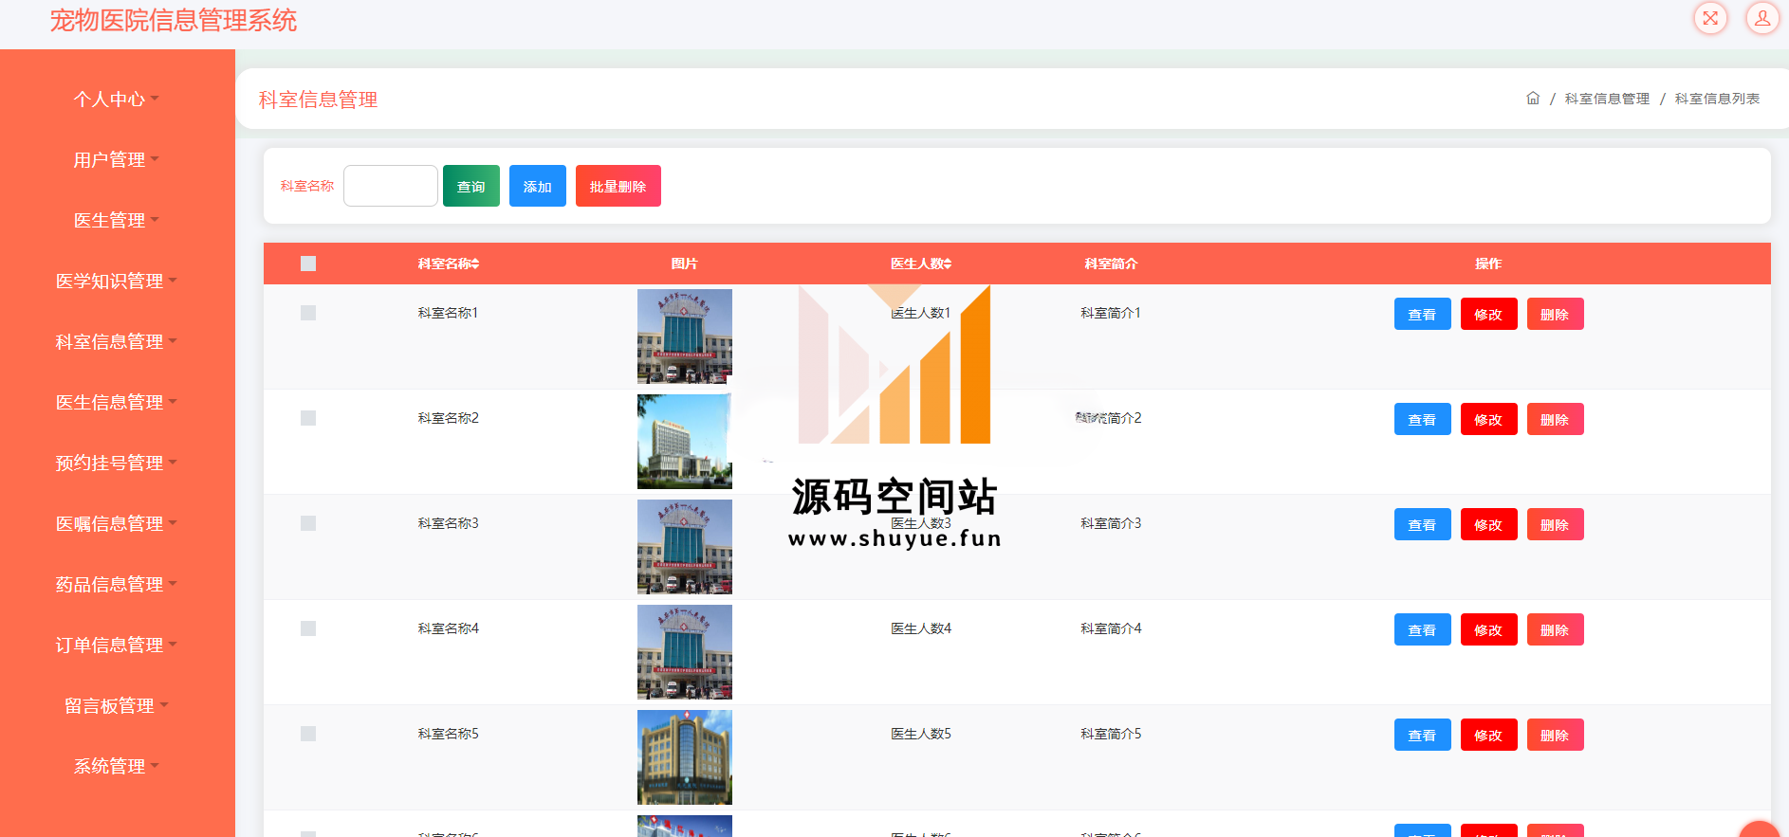Click the blue 添加 button
This screenshot has height=837, width=1789.
click(x=538, y=186)
